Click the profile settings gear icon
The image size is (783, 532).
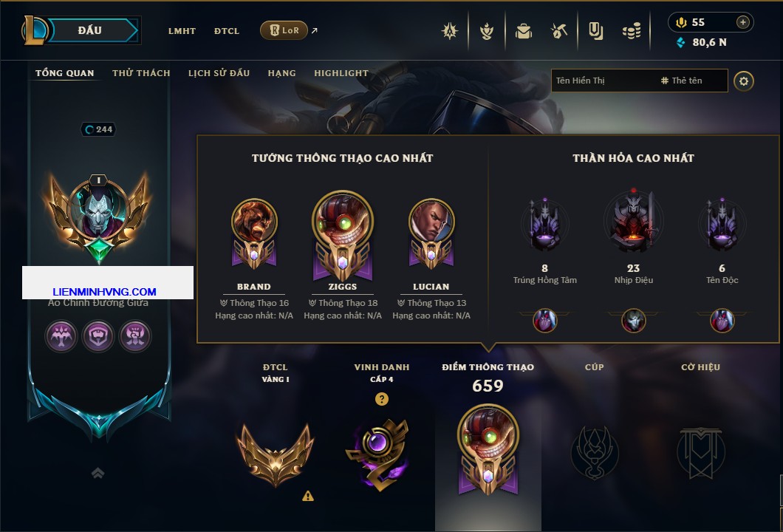click(744, 81)
